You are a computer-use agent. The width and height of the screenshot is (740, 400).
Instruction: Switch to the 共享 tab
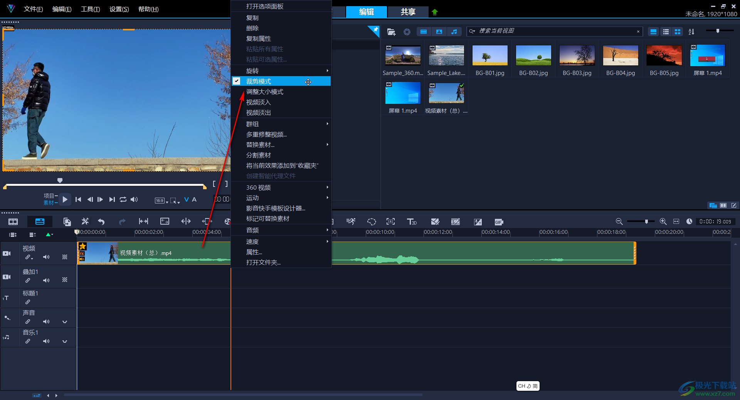(408, 12)
